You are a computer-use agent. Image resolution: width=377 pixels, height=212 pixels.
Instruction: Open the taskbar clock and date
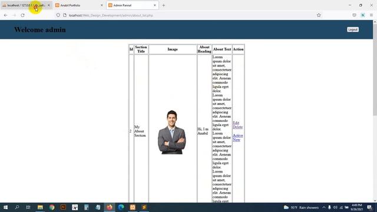click(356, 207)
